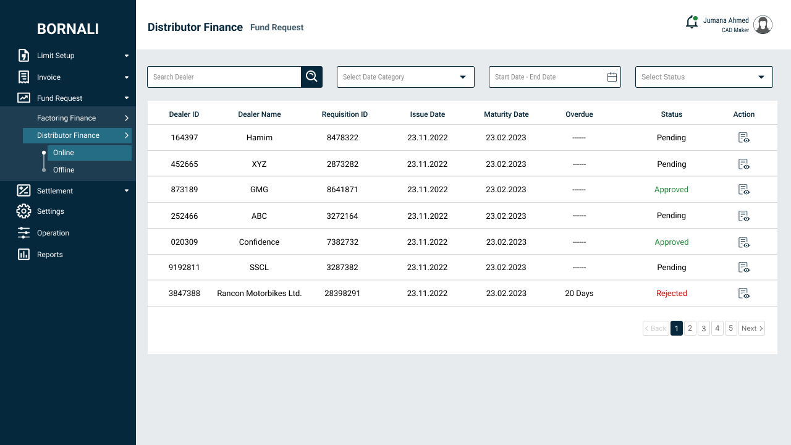
Task: Open the Reports menu item
Action: click(50, 255)
